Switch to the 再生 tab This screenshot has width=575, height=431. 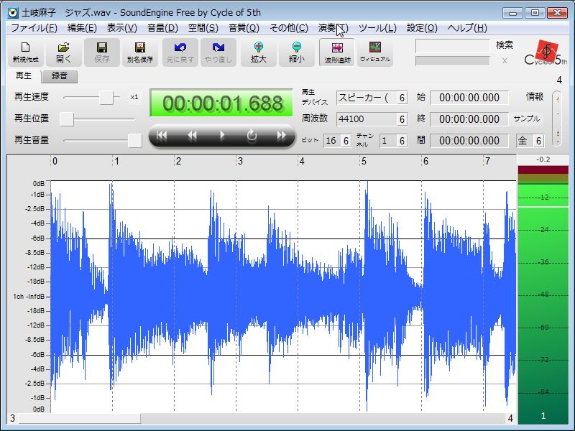pos(24,76)
